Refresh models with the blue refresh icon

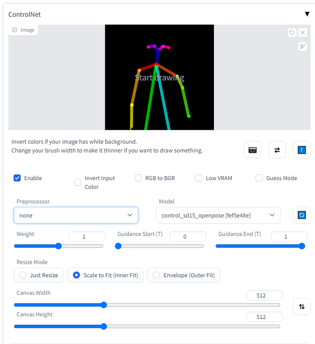click(302, 215)
